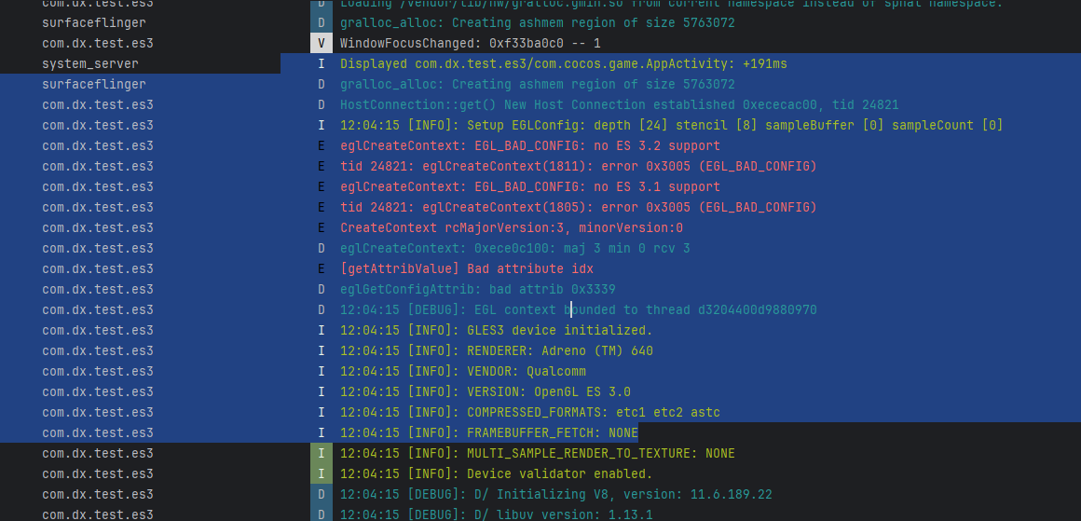Image resolution: width=1081 pixels, height=521 pixels.
Task: Click the libuv version 1.13.1 debug line
Action: (x=496, y=515)
